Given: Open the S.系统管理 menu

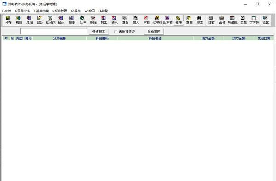Looking at the screenshot, I should click(60, 11).
